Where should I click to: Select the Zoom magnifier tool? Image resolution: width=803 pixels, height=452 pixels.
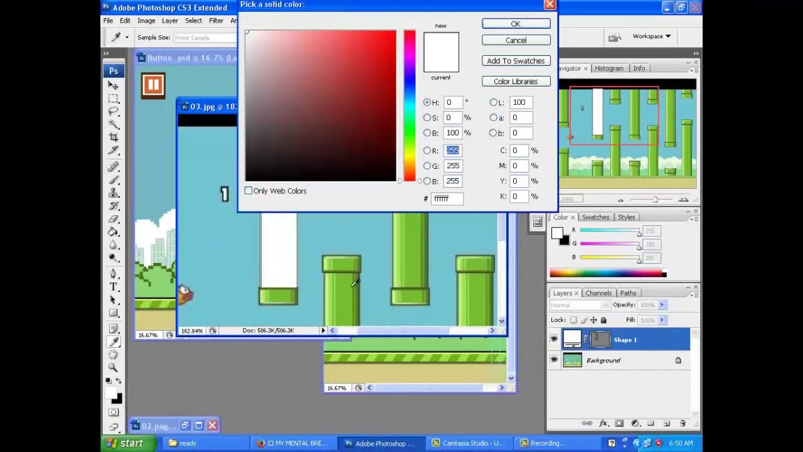pos(114,367)
